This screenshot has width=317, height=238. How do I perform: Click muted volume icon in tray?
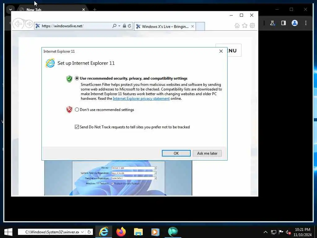288,232
